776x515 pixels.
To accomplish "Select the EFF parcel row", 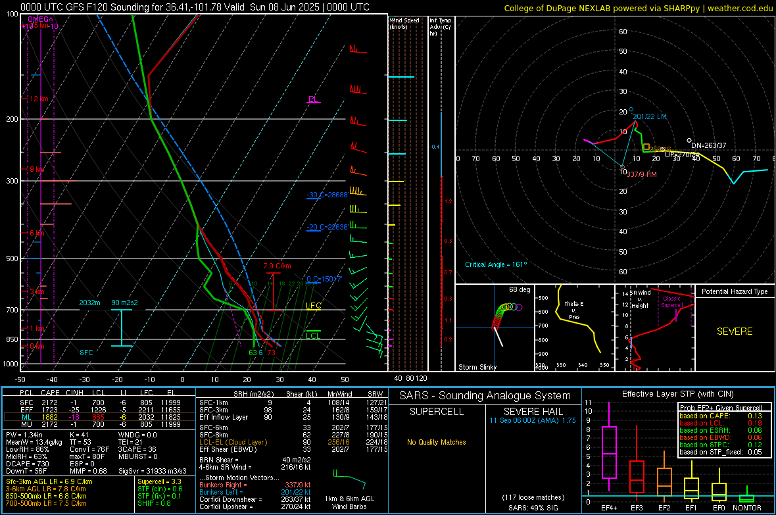I will click(x=99, y=410).
